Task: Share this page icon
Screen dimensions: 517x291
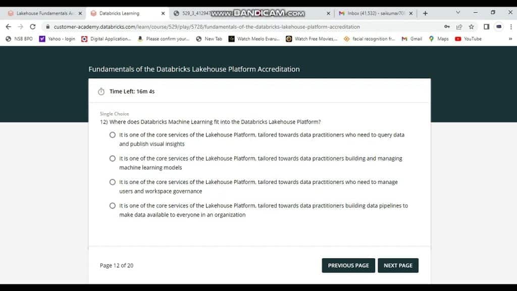Action: click(459, 27)
